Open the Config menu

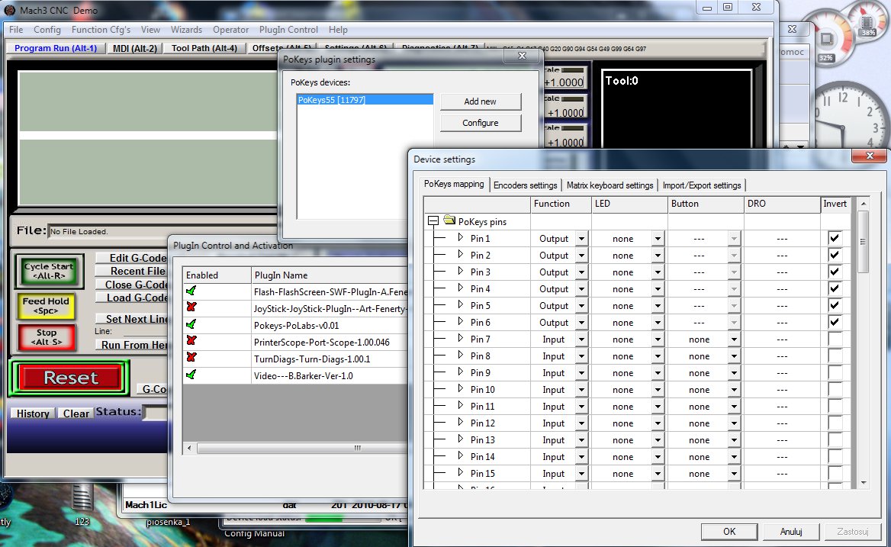[47, 30]
